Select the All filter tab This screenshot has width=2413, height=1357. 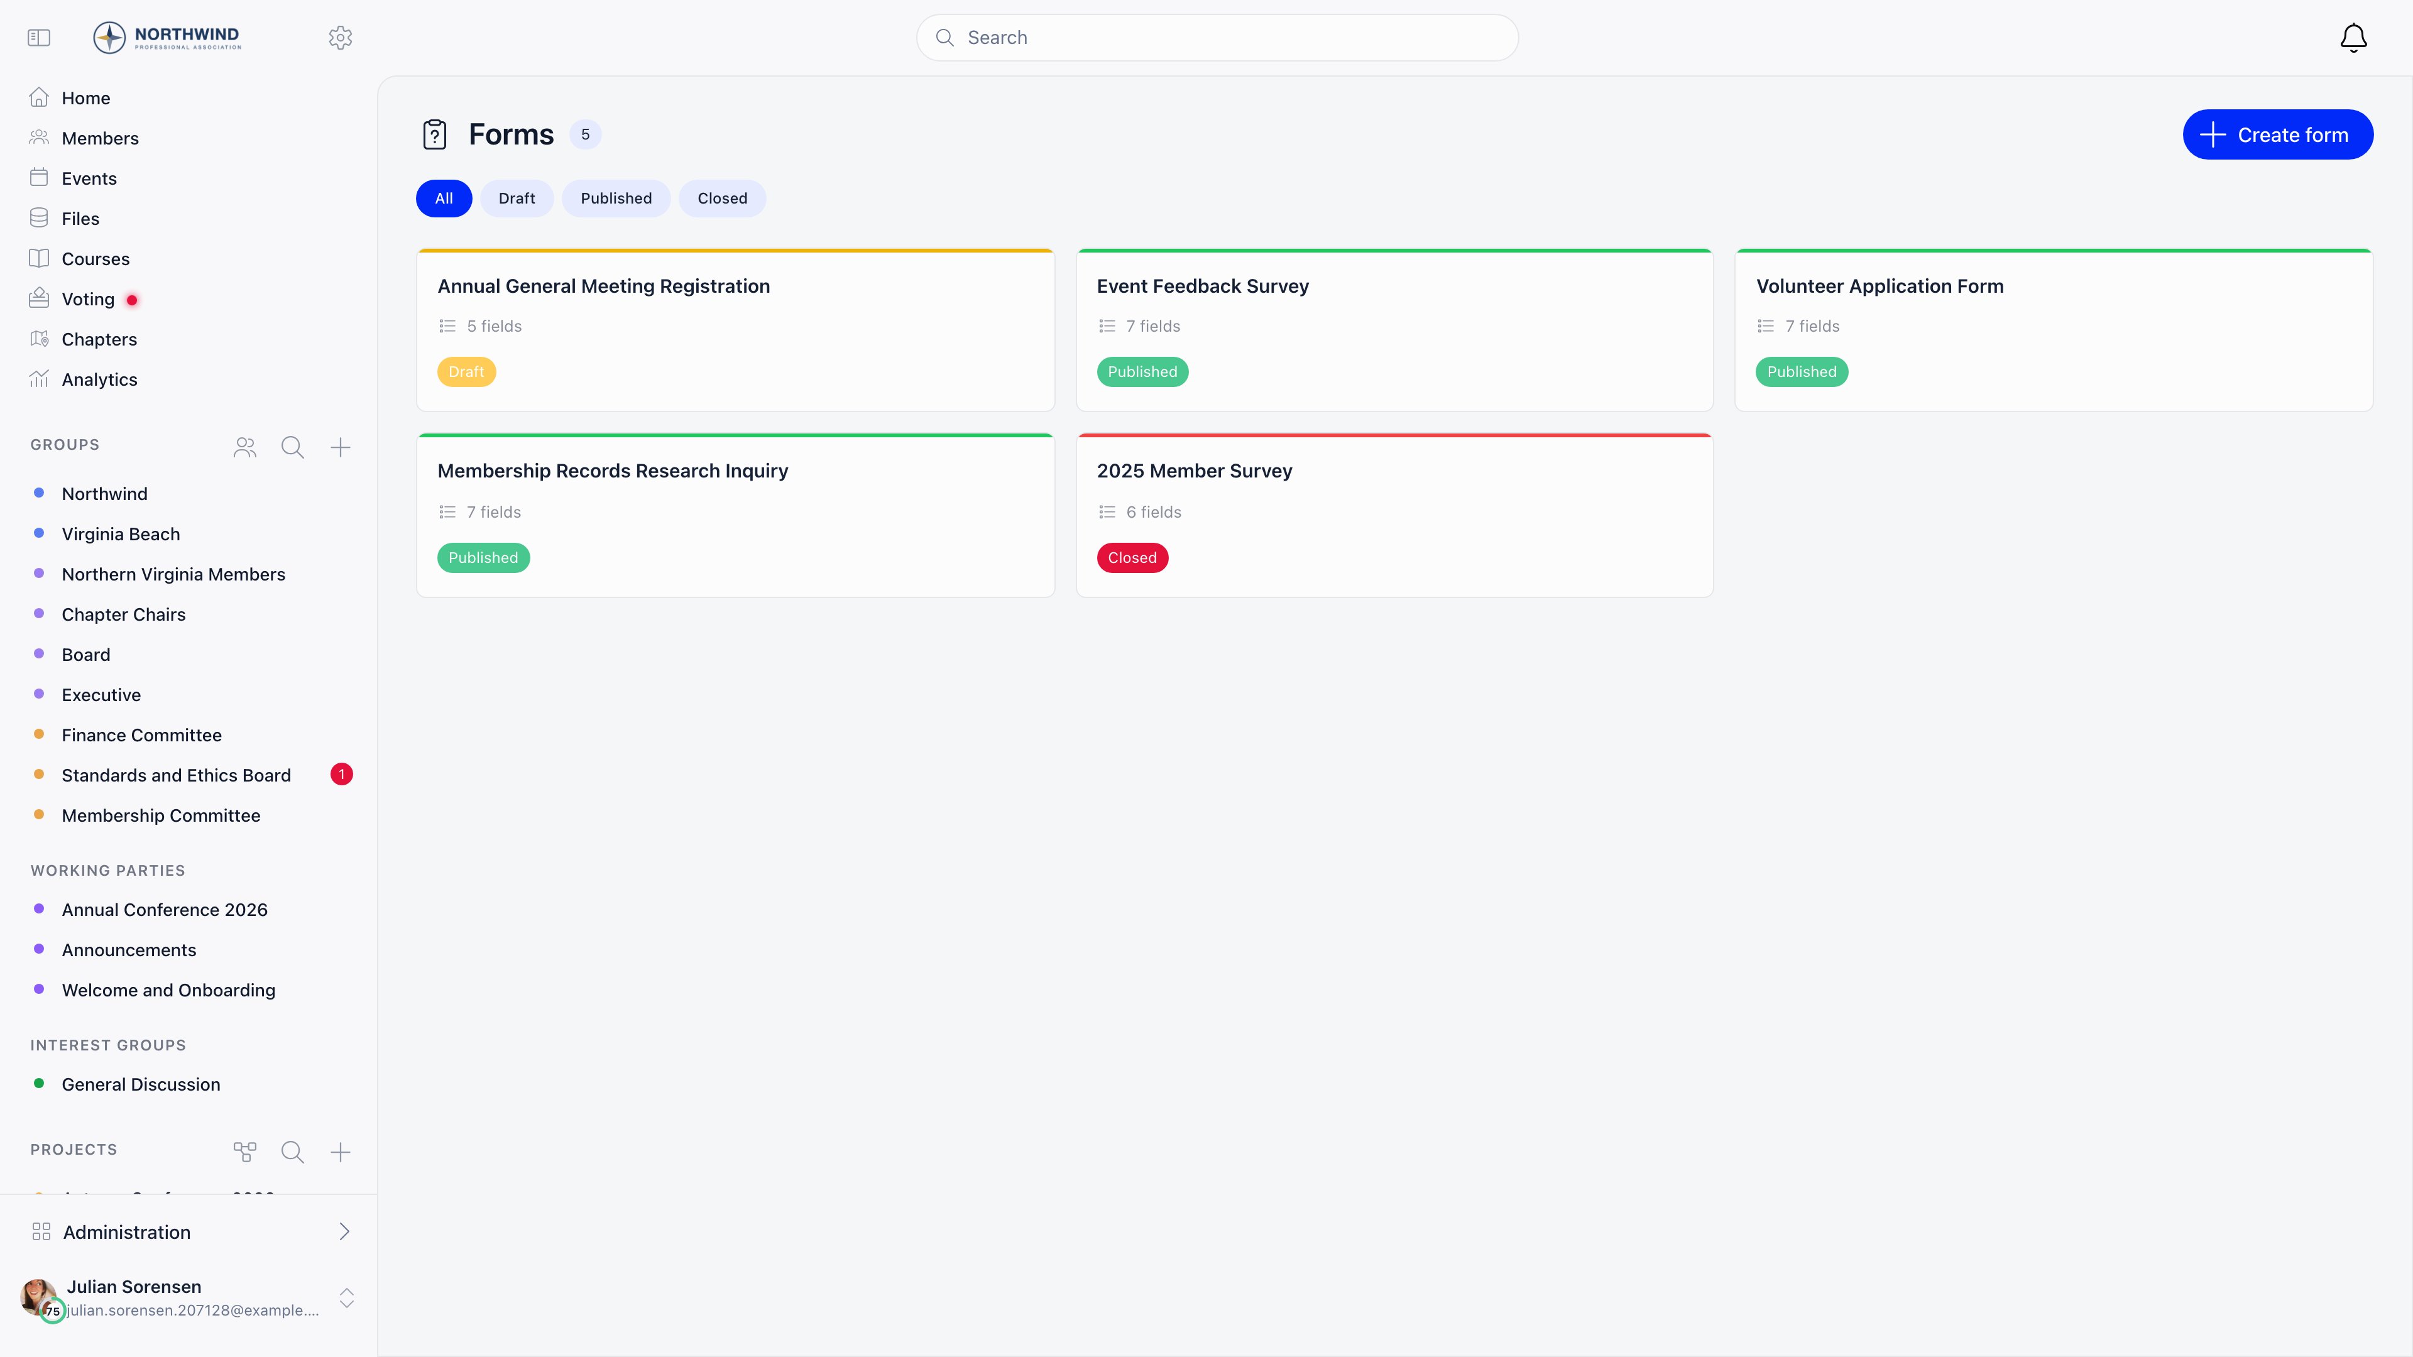pyautogui.click(x=444, y=199)
